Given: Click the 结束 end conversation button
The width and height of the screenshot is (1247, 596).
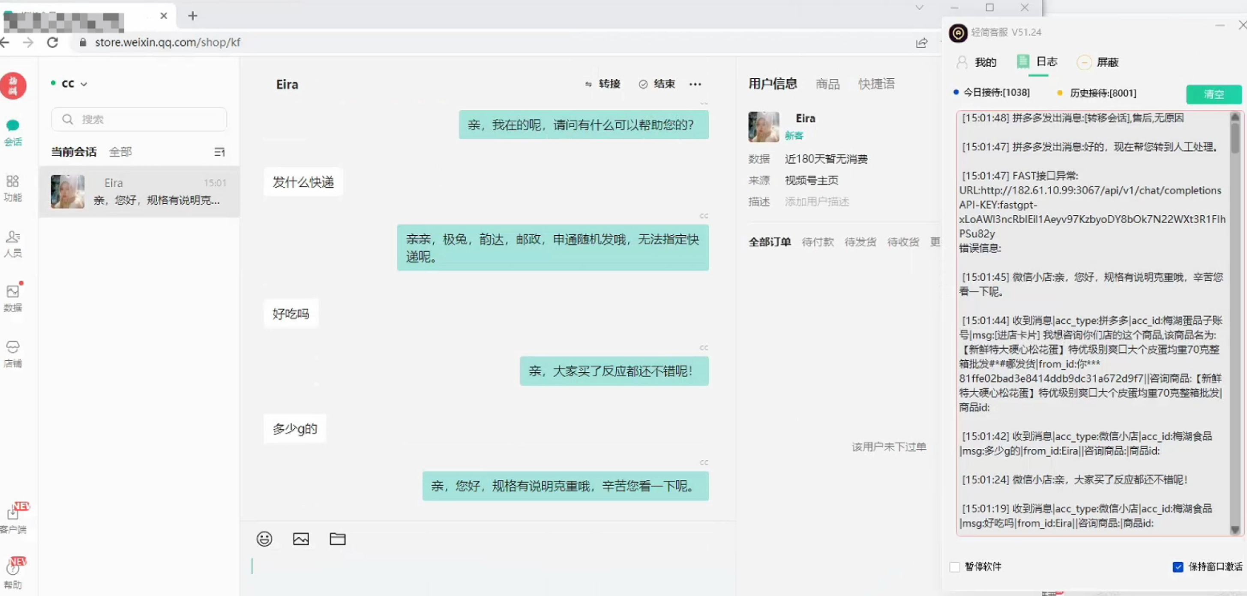Looking at the screenshot, I should pos(657,84).
